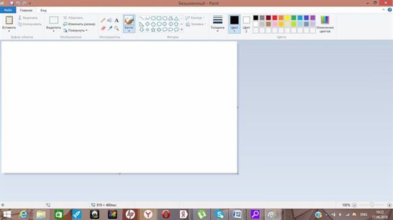Switch to the View (Вид) tab

coord(44,10)
